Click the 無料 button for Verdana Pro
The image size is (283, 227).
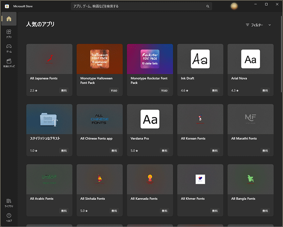(x=165, y=151)
